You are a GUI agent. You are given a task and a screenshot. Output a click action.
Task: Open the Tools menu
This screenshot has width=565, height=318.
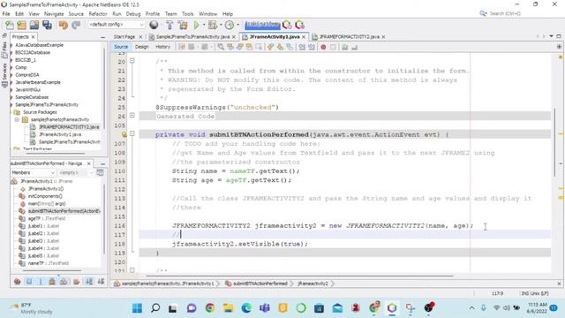point(187,14)
